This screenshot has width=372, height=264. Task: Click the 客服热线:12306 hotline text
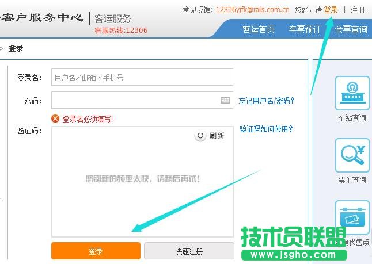point(121,30)
